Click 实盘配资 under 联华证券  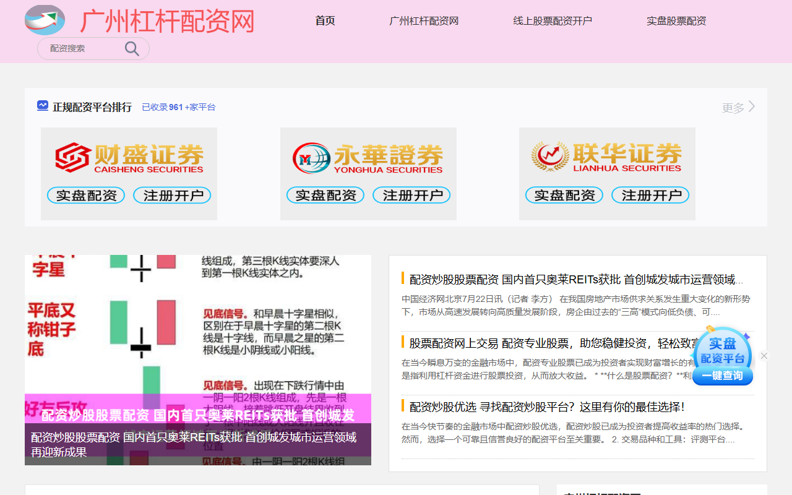click(x=564, y=196)
